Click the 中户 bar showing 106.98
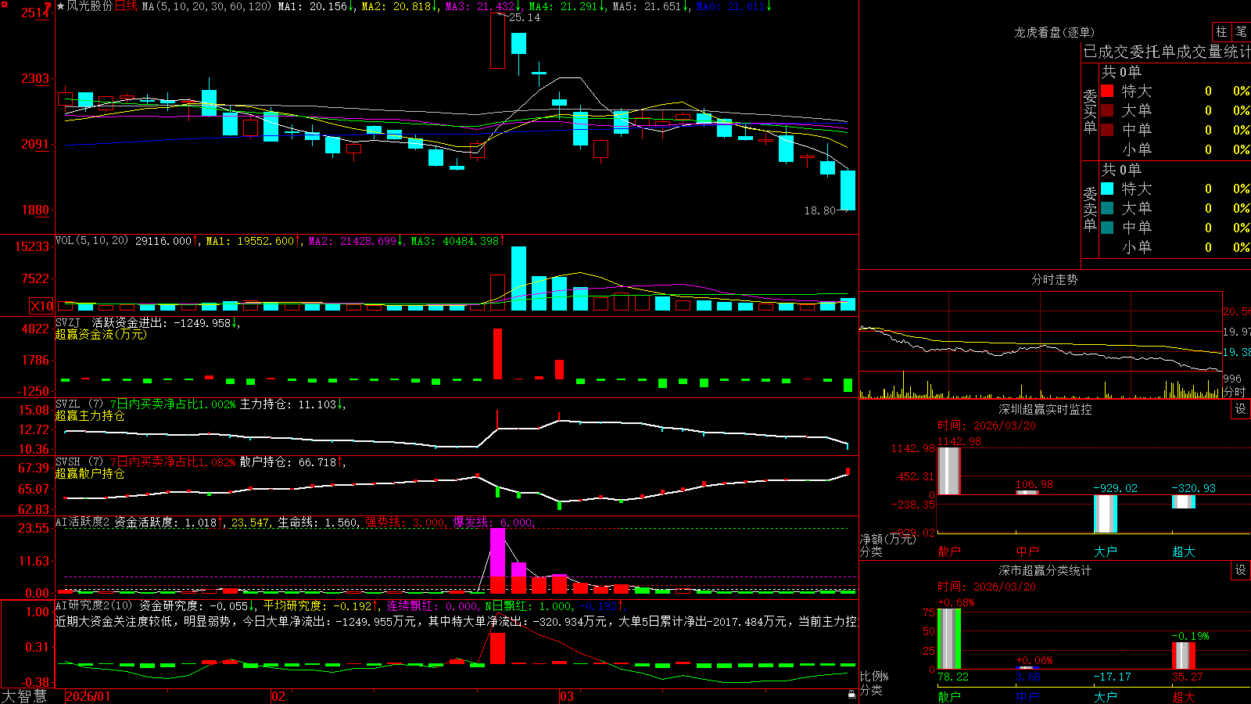The image size is (1251, 704). pos(1027,492)
